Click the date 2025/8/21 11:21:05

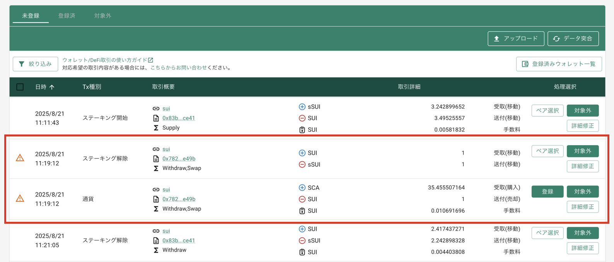click(x=49, y=240)
